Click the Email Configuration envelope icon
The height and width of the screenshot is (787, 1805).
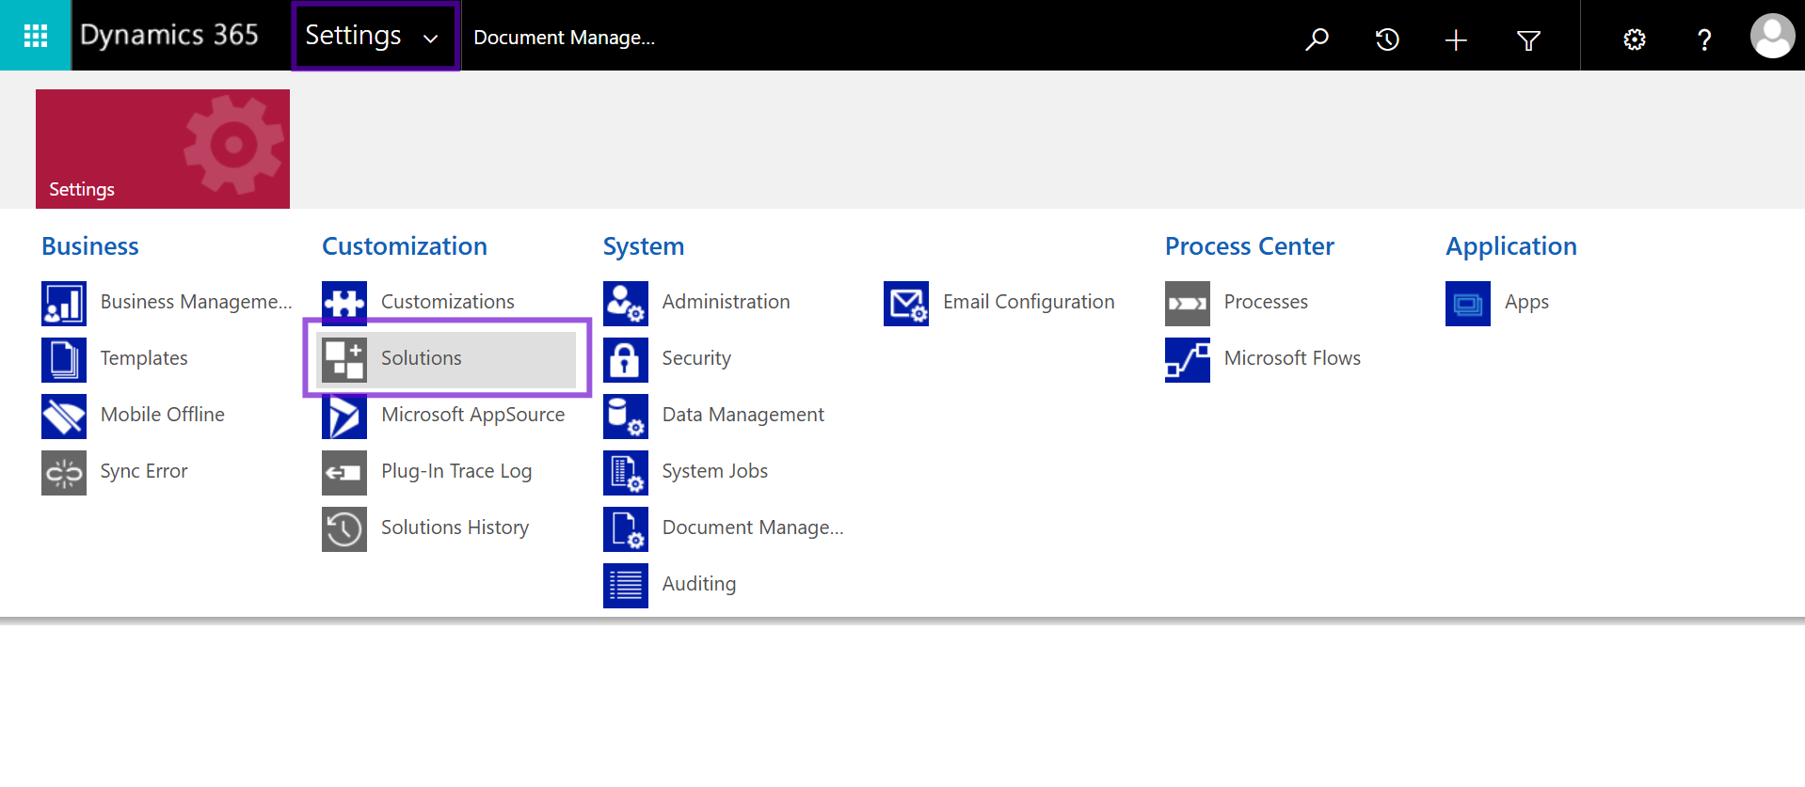tap(906, 303)
